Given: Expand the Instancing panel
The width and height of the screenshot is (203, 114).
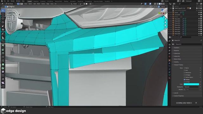Looking at the screenshot, I should pos(187,56).
